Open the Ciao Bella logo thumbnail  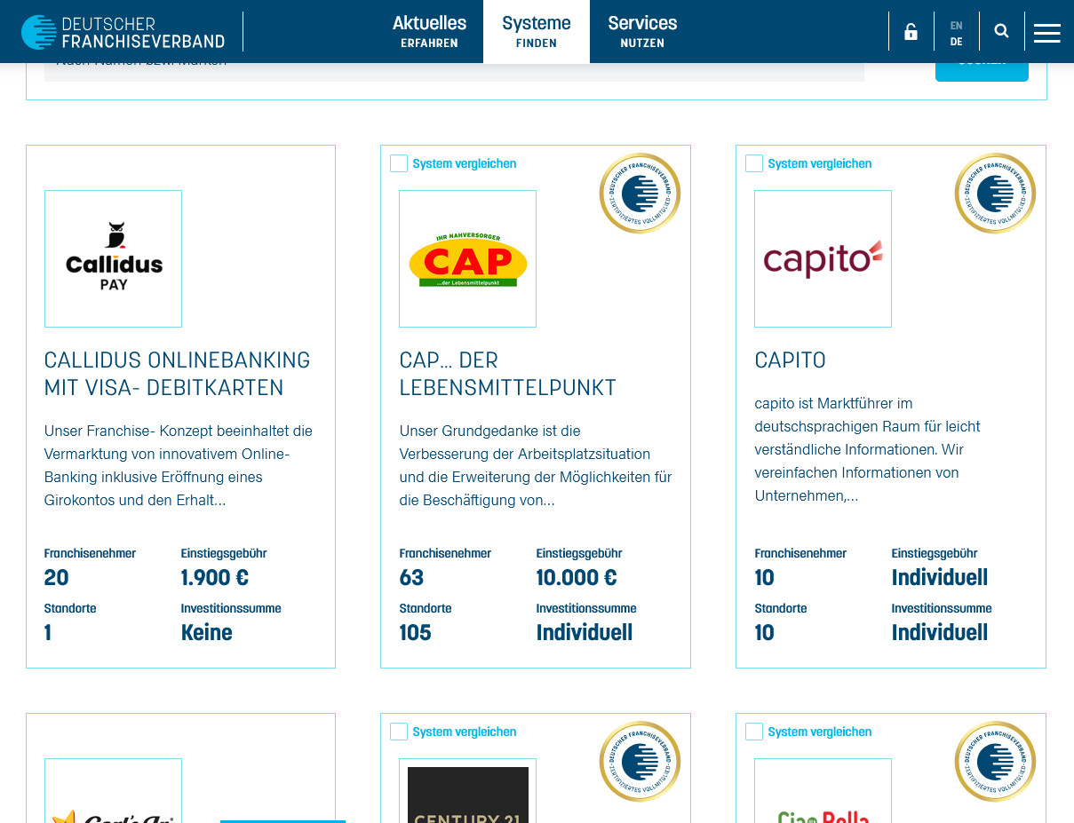[823, 791]
